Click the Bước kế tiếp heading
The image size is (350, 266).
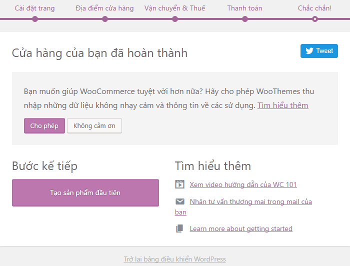click(45, 166)
